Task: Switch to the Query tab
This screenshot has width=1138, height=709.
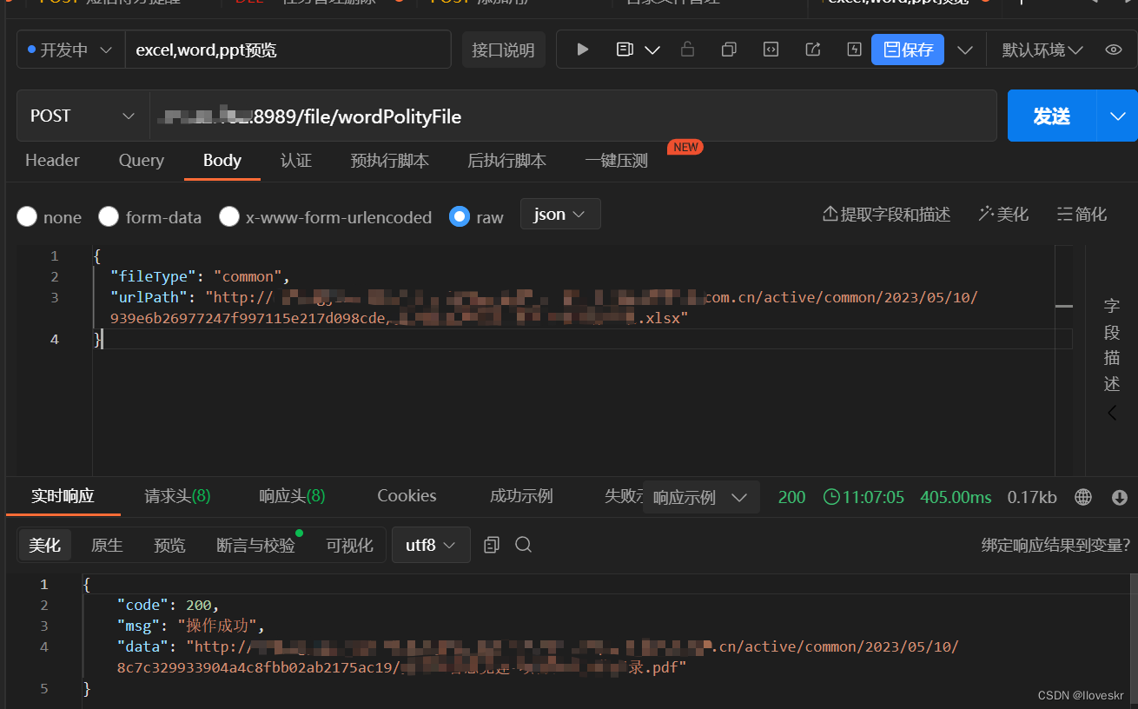Action: [x=141, y=160]
